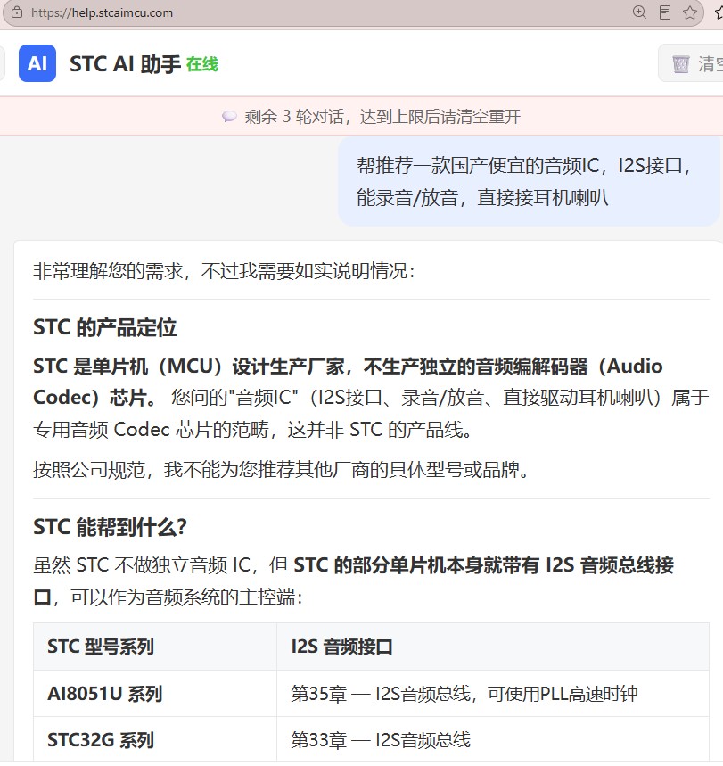Screen dimensions: 723x766
Task: Bookmark this page with the star icon
Action: pos(690,12)
